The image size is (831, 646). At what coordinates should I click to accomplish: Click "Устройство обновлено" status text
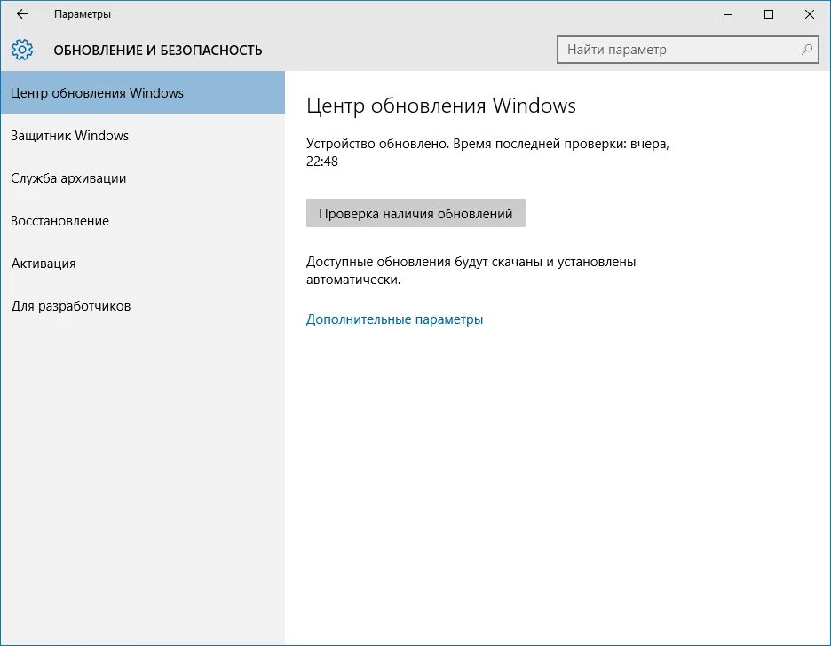tap(376, 144)
